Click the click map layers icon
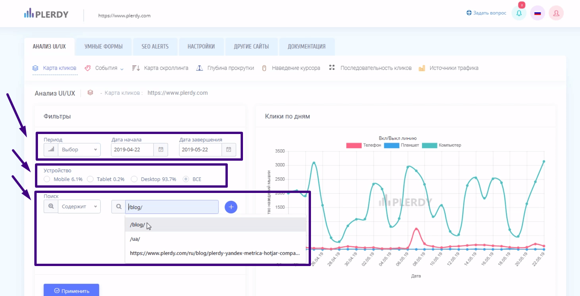This screenshot has width=580, height=296. pos(35,68)
